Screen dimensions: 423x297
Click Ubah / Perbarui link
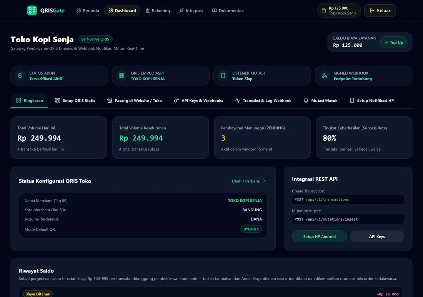tap(248, 181)
